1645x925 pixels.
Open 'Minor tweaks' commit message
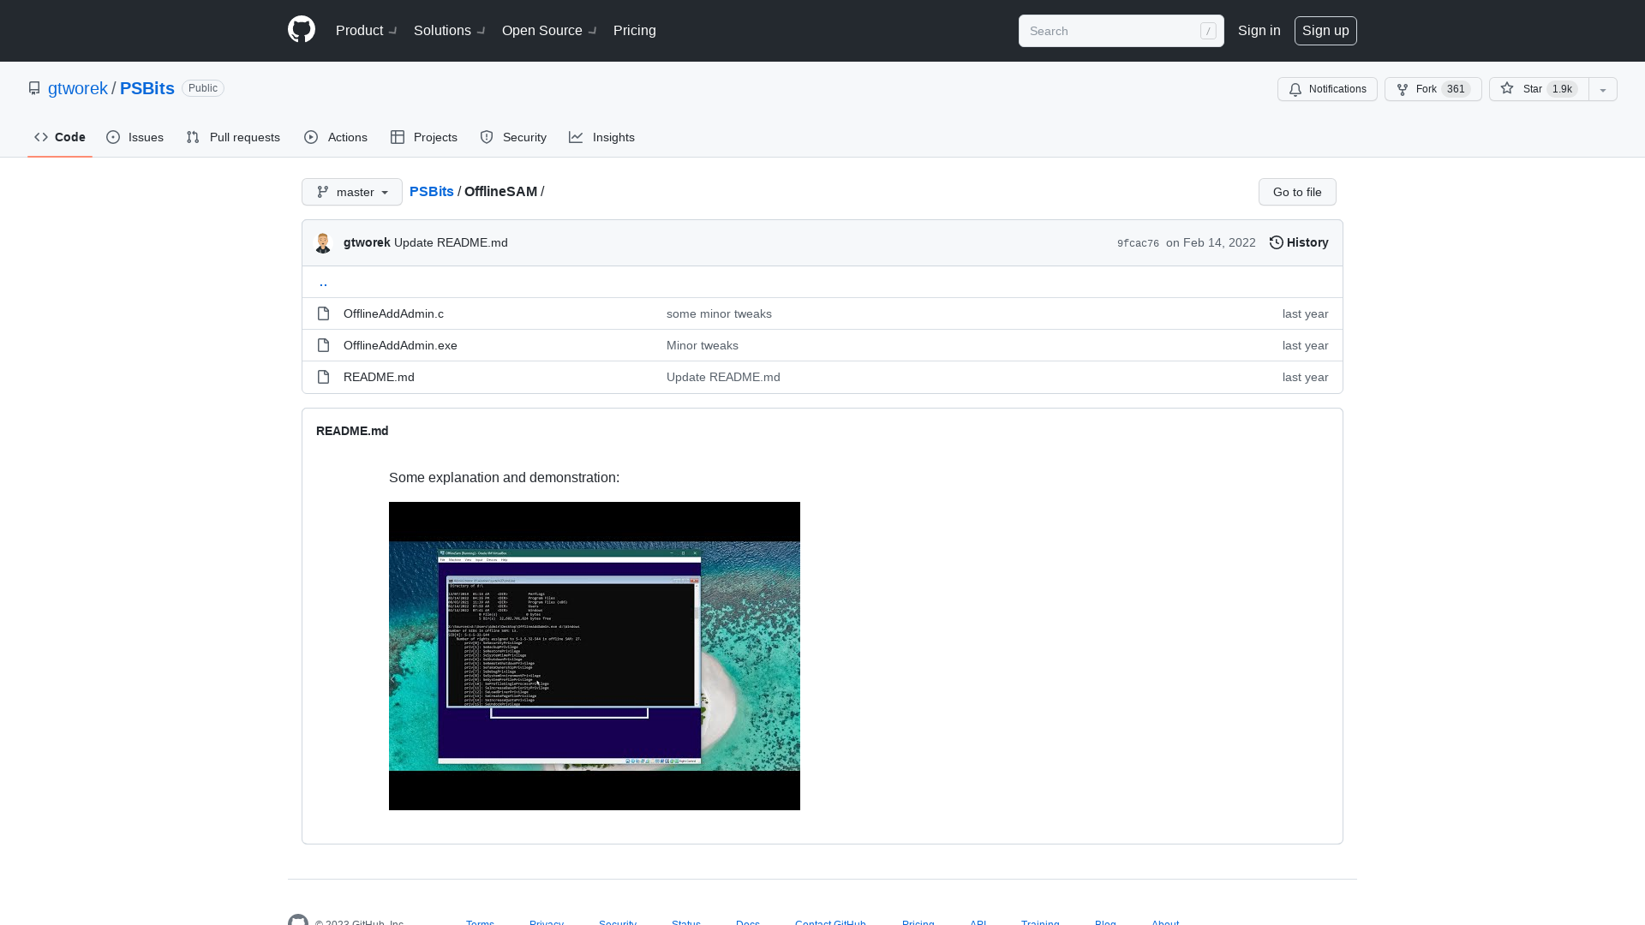click(703, 345)
